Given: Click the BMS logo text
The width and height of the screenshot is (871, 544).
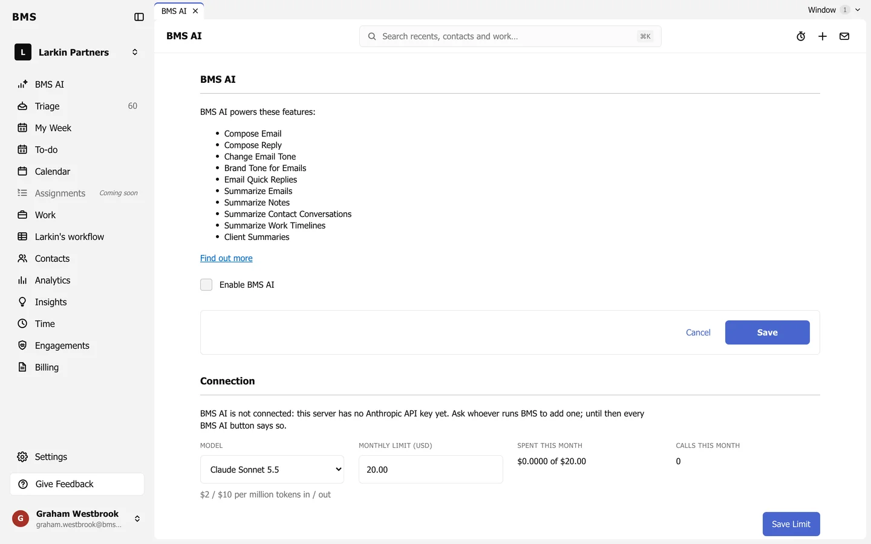Looking at the screenshot, I should 24,17.
